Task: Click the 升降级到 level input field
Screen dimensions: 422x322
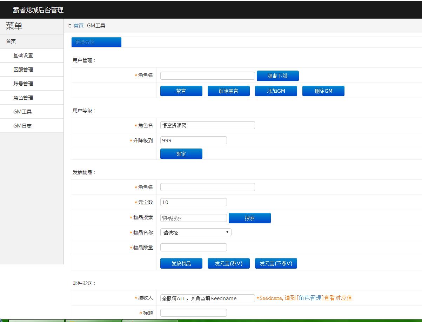Action: pos(193,140)
